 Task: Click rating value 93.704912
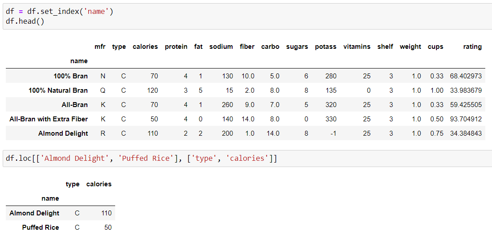[x=465, y=119]
